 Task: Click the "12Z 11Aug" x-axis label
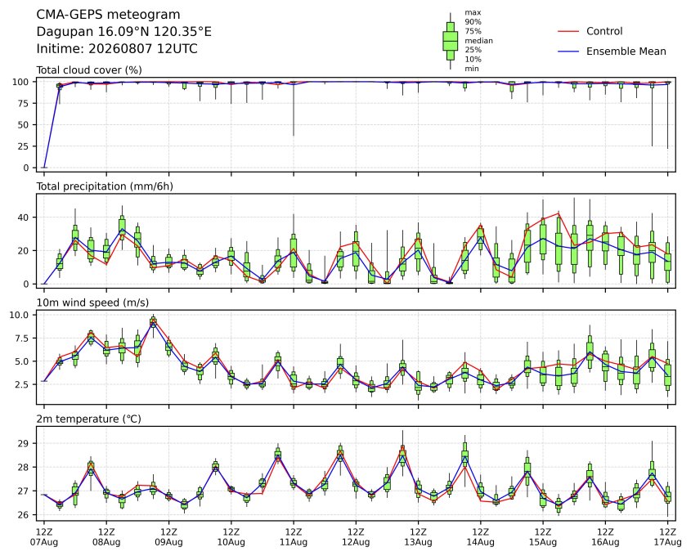click(294, 537)
